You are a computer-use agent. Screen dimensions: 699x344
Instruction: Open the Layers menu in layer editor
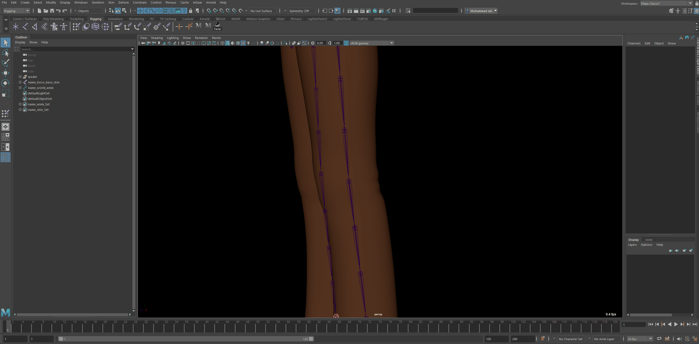(632, 245)
